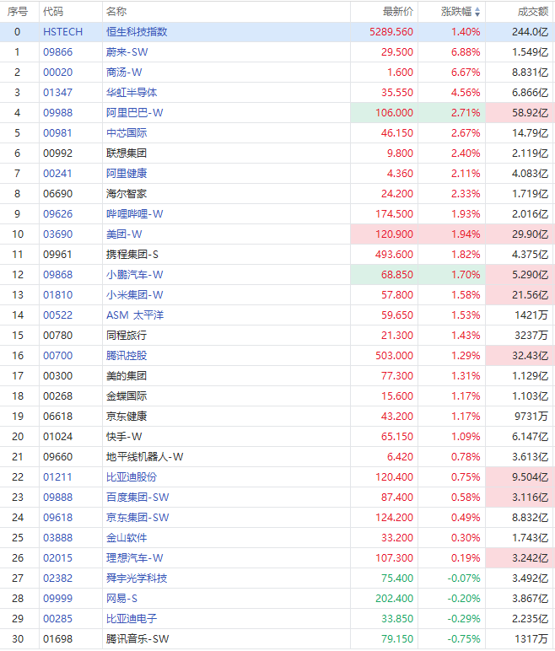Open the HSTECH index code link
Image resolution: width=555 pixels, height=651 pixels.
(62, 32)
